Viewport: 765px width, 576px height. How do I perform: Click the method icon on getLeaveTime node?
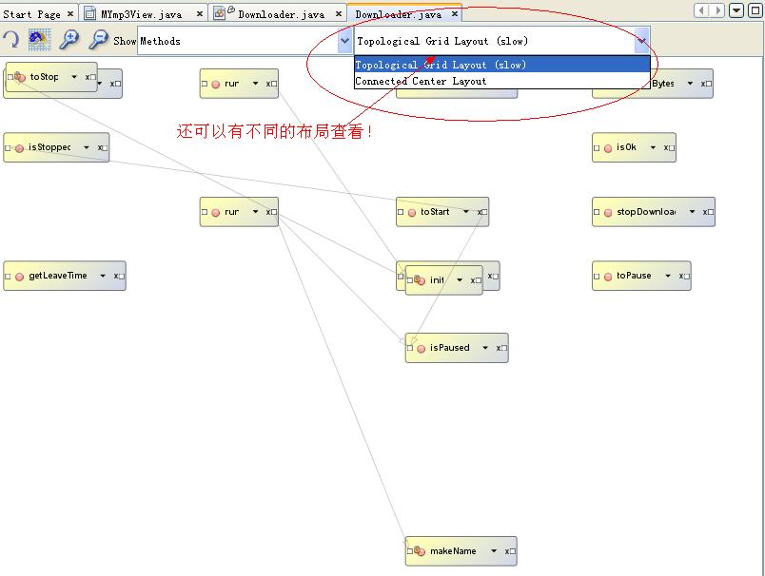pyautogui.click(x=20, y=277)
